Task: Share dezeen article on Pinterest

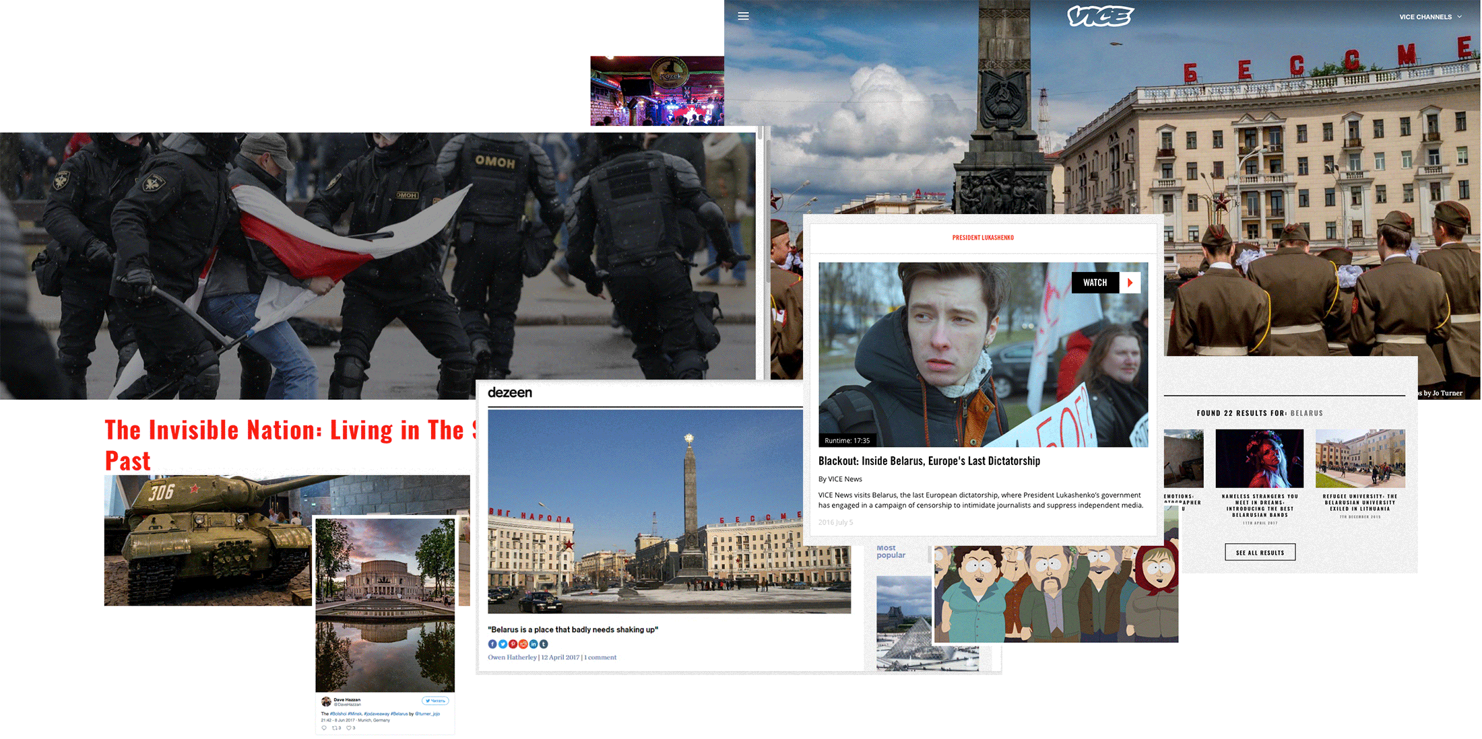Action: 513,644
